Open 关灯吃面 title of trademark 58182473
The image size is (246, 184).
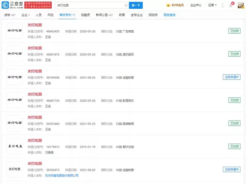tap(35, 164)
